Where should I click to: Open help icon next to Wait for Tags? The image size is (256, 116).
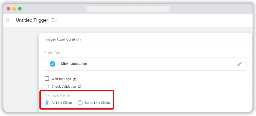75,79
